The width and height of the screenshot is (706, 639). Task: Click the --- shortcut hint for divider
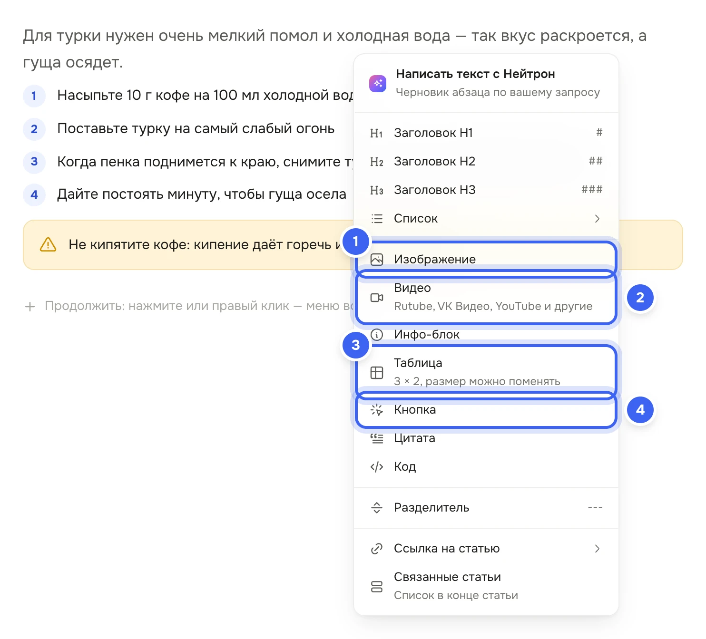coord(595,508)
